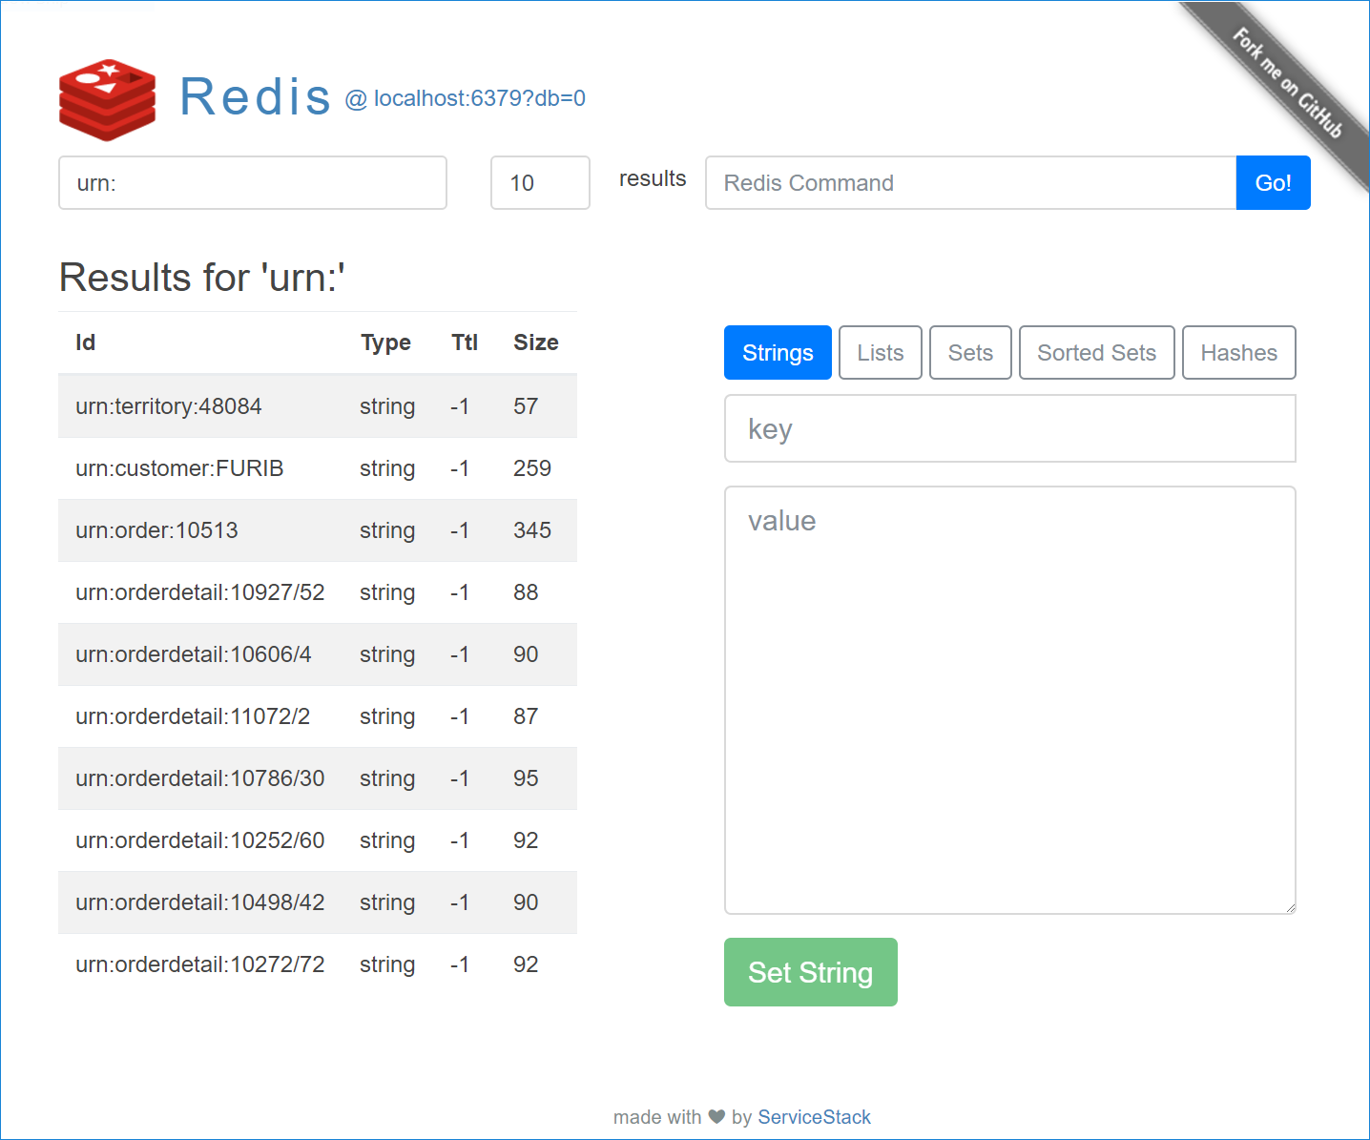The width and height of the screenshot is (1370, 1140).
Task: Open key urn:orderdetail:10272/72
Action: click(x=200, y=964)
